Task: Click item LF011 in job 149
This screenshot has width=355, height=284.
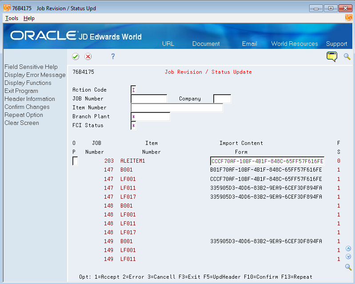Action: pyautogui.click(x=128, y=259)
